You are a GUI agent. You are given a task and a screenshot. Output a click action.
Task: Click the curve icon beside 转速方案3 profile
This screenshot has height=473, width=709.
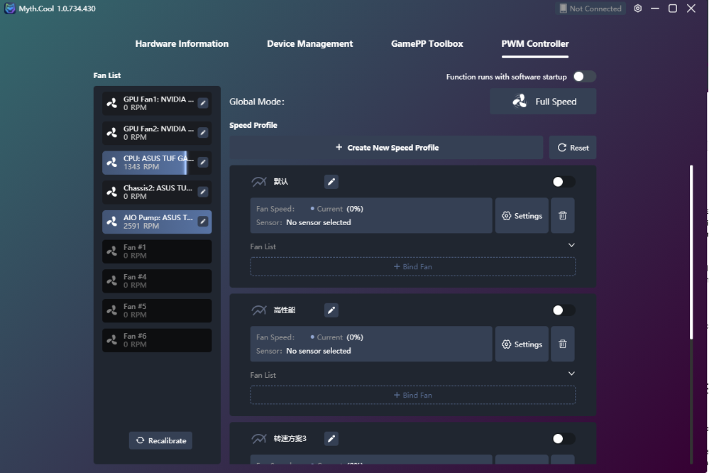pos(259,439)
